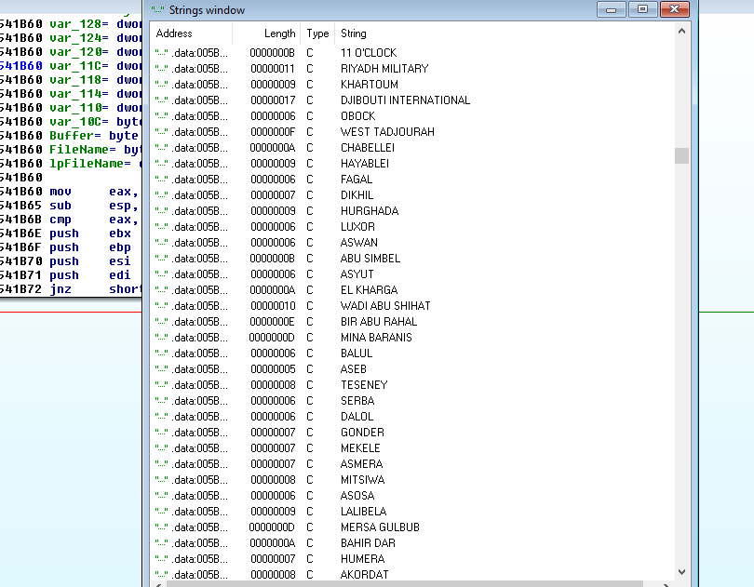Click the string icon beside the 11 O'CLOCK row
Screen dimensions: 754x587
click(161, 53)
